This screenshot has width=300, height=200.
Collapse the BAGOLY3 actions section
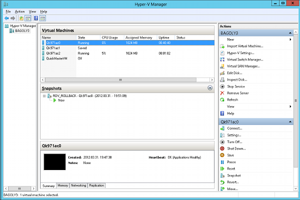tap(290, 33)
